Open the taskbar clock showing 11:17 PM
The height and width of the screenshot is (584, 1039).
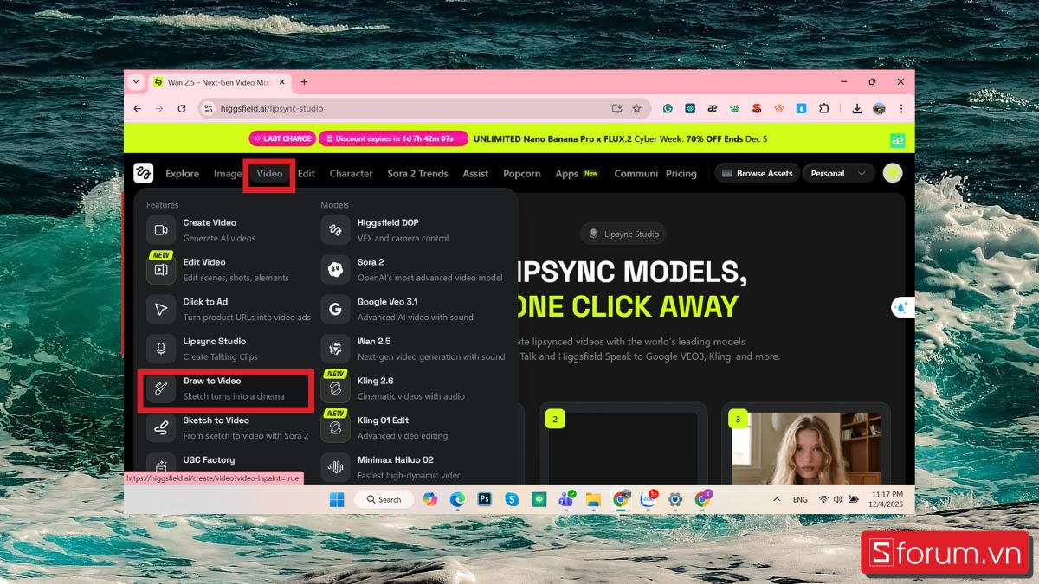pos(887,499)
